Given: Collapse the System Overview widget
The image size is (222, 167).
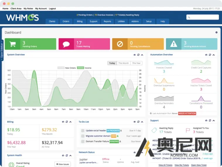Looking at the screenshot, I should [142, 55].
